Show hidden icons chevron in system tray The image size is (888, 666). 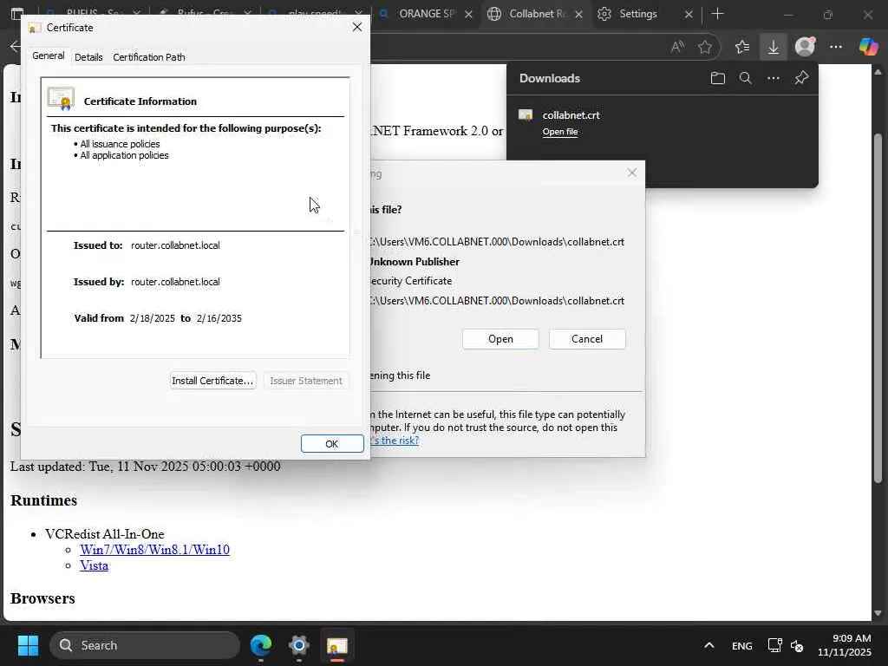[709, 645]
